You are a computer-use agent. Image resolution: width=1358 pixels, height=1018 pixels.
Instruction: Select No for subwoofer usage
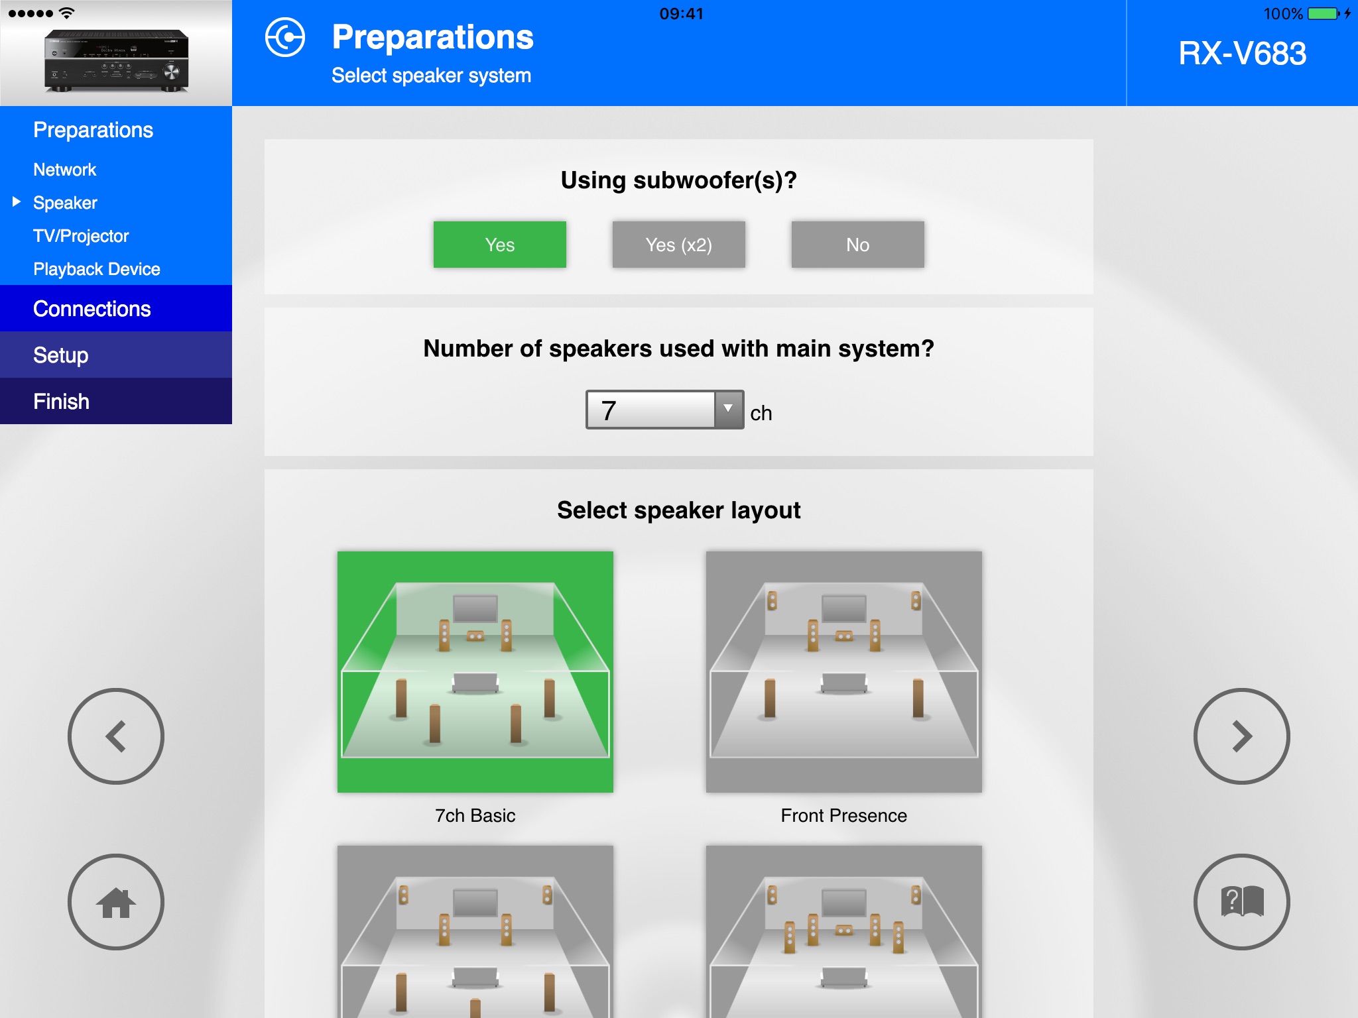[857, 244]
